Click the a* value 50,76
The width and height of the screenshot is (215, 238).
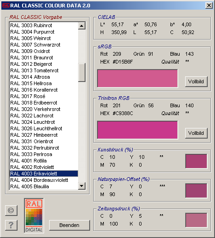point(151,24)
